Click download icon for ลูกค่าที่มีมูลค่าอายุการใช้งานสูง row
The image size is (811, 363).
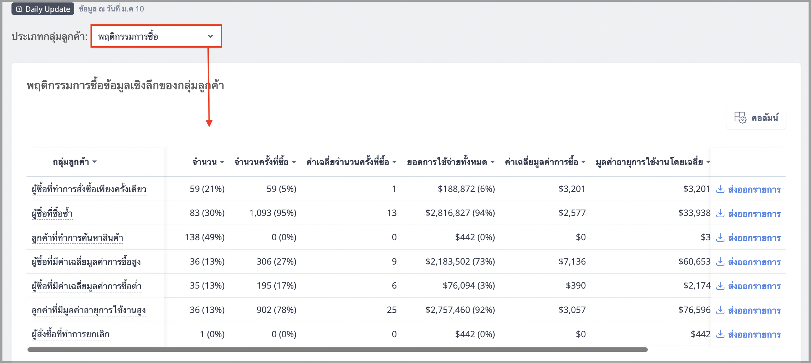[x=720, y=310]
